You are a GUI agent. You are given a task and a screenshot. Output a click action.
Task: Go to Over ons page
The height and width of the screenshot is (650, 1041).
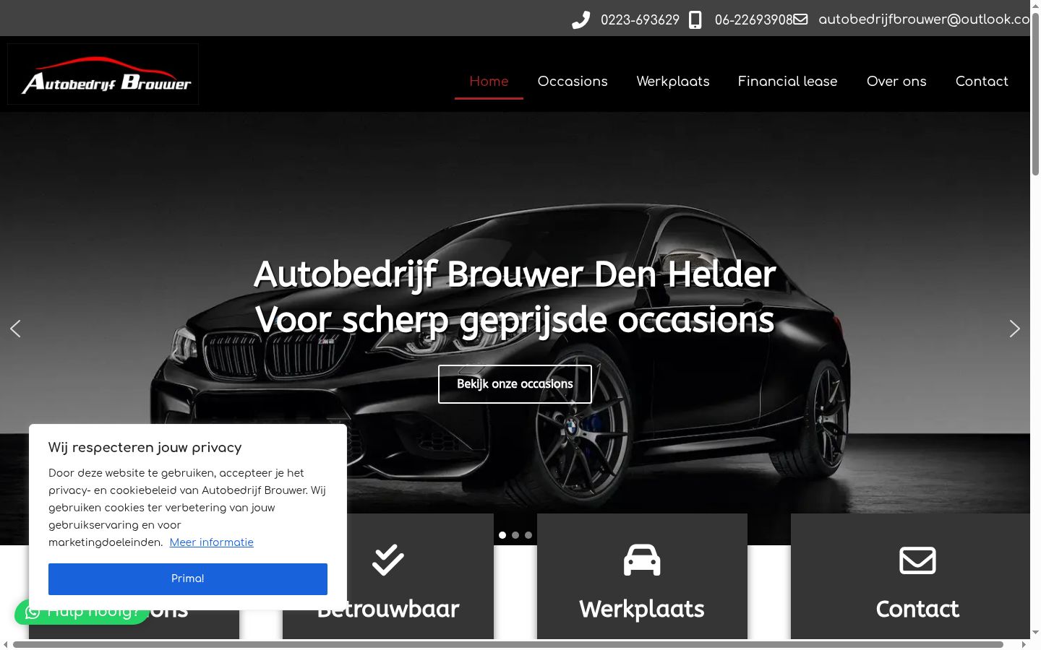(x=896, y=82)
